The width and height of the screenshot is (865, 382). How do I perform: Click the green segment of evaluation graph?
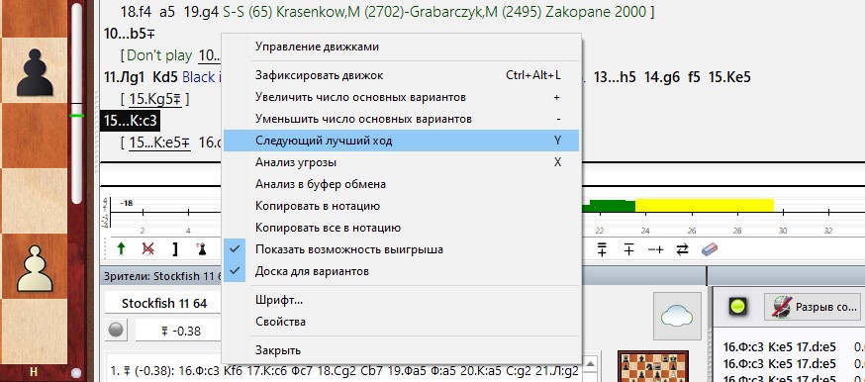609,206
